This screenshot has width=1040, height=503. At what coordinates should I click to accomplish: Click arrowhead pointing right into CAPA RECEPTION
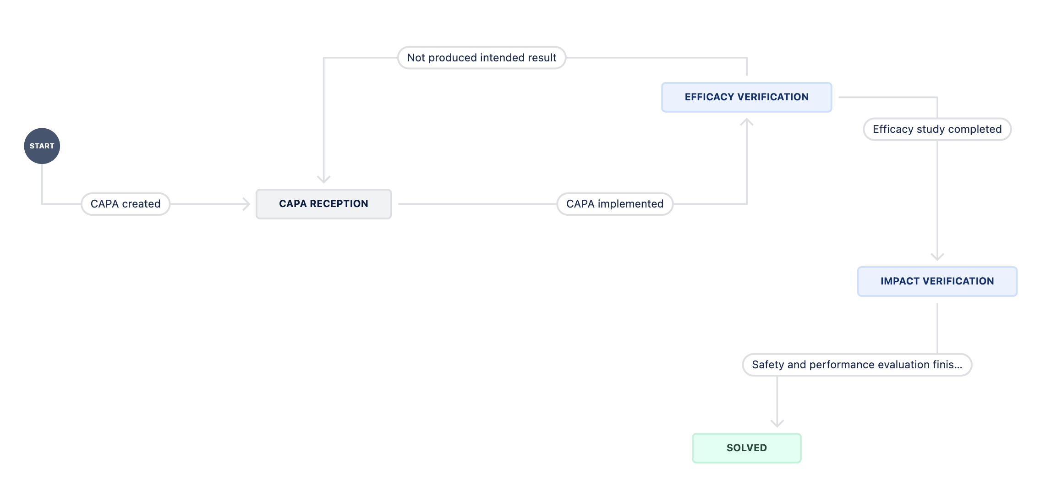246,204
